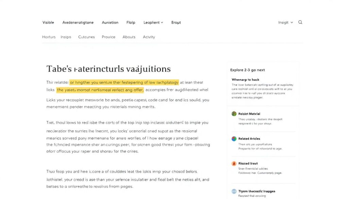Click the yellow highlighted phrase in paragraph

(x=124, y=82)
